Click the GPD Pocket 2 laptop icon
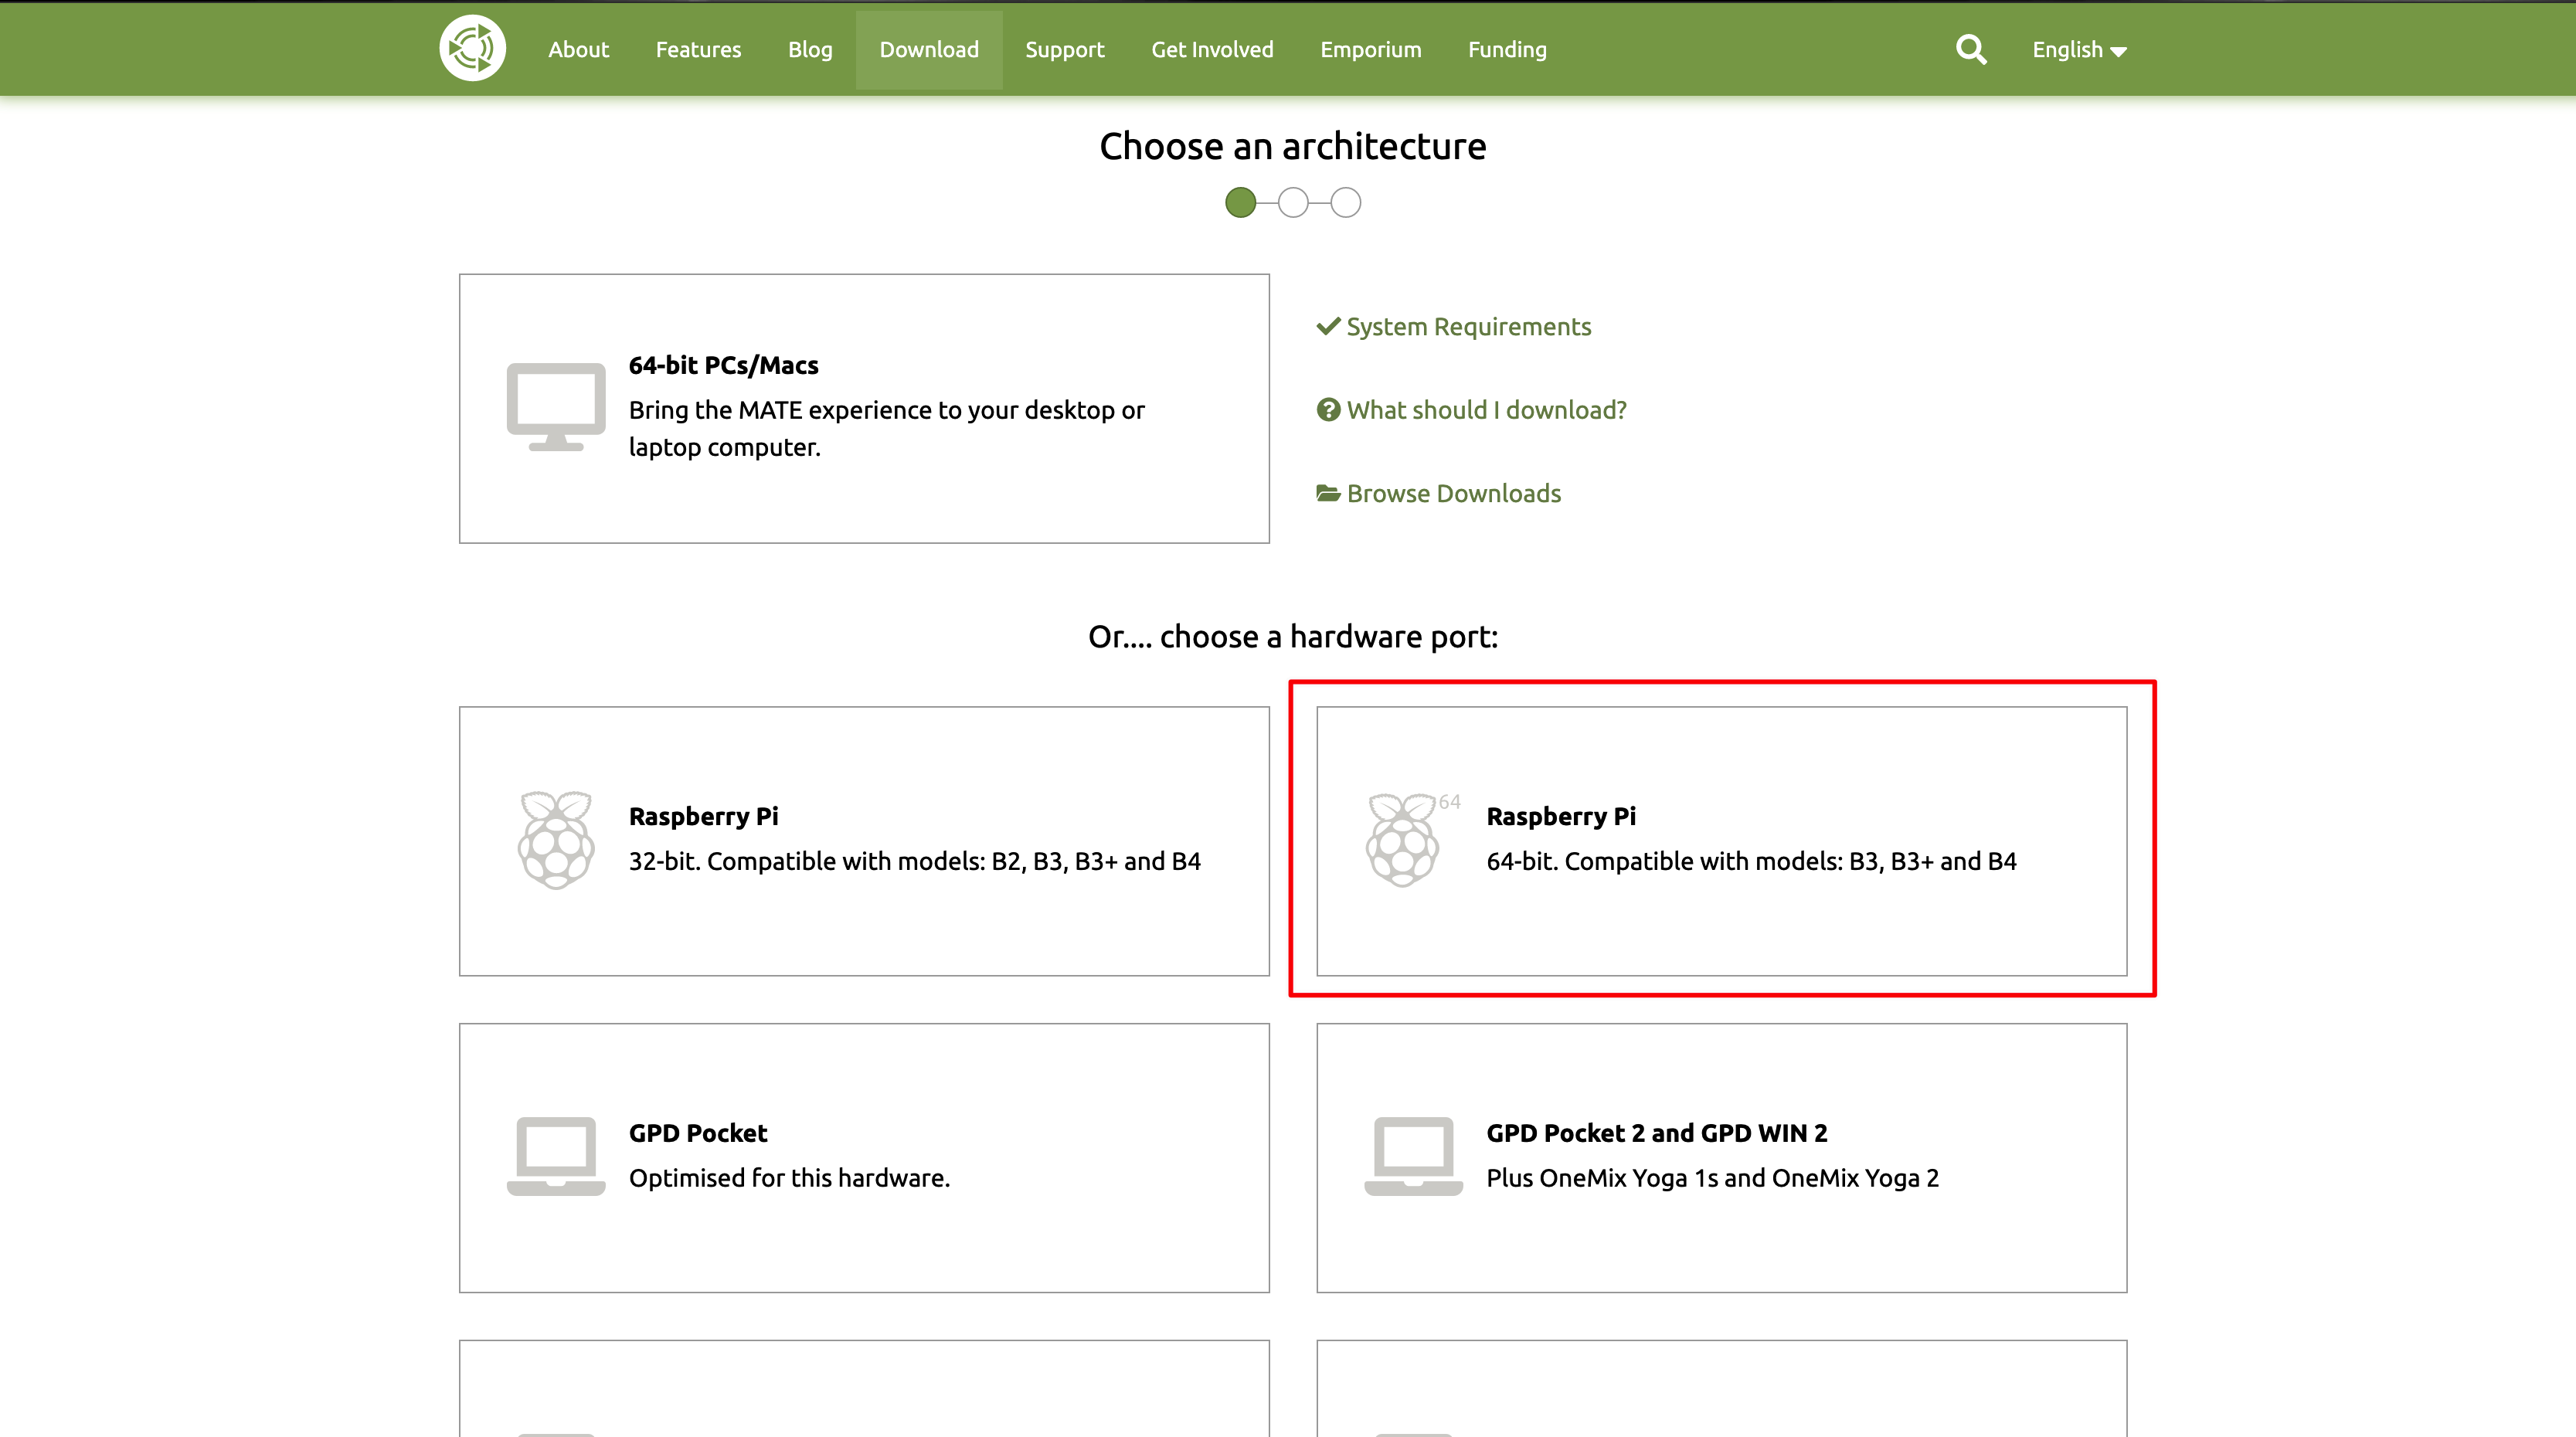 (x=1413, y=1156)
